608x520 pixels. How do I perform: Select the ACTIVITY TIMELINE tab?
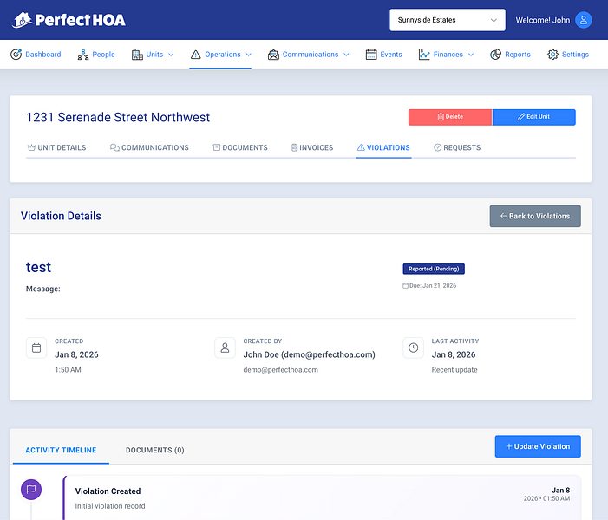tap(61, 451)
